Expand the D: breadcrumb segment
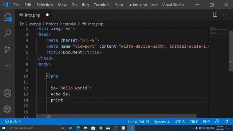 click(22, 24)
